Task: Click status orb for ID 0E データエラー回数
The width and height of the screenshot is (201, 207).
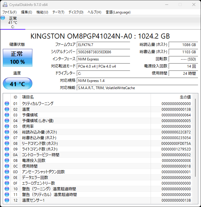Action: [x=7, y=177]
